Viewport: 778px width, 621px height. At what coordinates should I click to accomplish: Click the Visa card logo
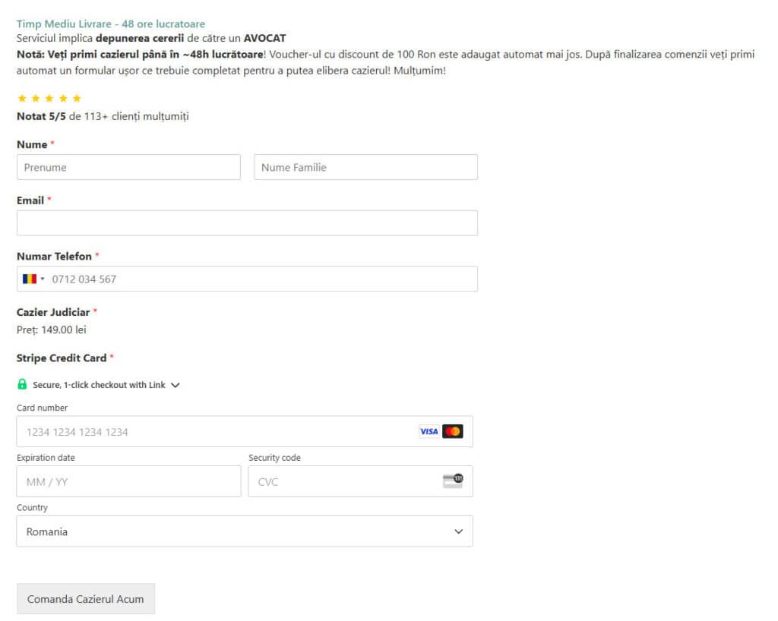pyautogui.click(x=429, y=431)
